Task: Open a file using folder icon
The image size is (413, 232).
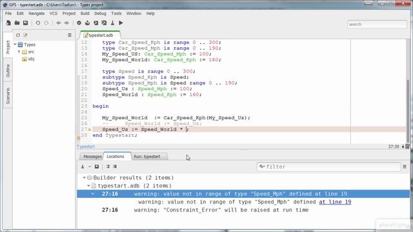Action: tap(17, 23)
